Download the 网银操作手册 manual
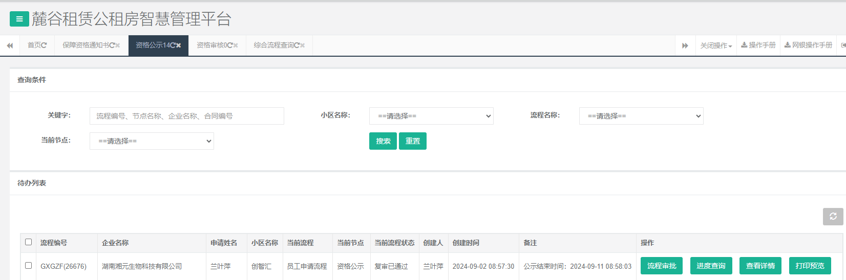Viewport: 846px width, 280px height. [x=808, y=45]
